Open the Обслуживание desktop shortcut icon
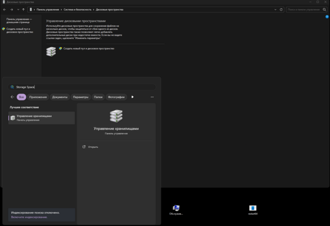 176,208
